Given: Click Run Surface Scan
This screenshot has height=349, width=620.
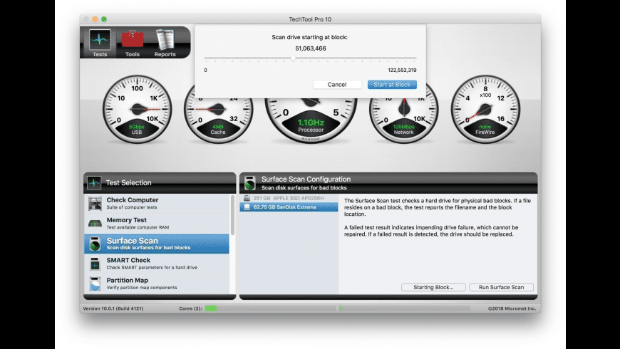Looking at the screenshot, I should point(501,287).
